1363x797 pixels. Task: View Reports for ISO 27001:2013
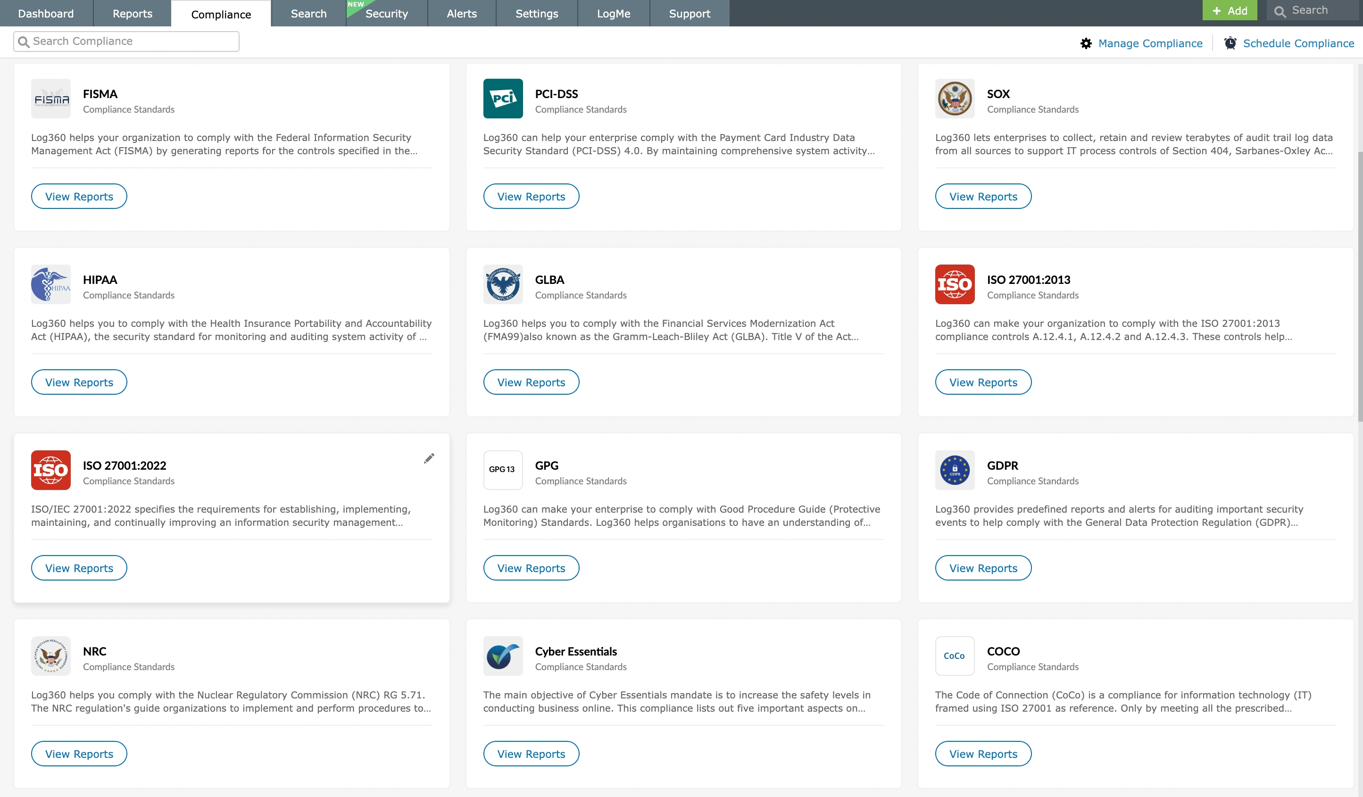[983, 382]
